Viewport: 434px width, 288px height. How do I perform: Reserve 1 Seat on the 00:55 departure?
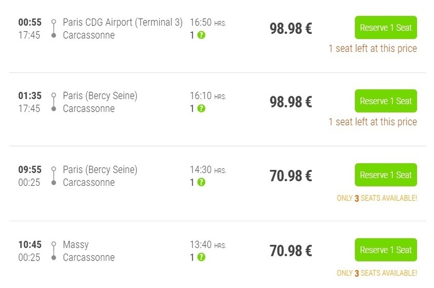click(x=386, y=28)
